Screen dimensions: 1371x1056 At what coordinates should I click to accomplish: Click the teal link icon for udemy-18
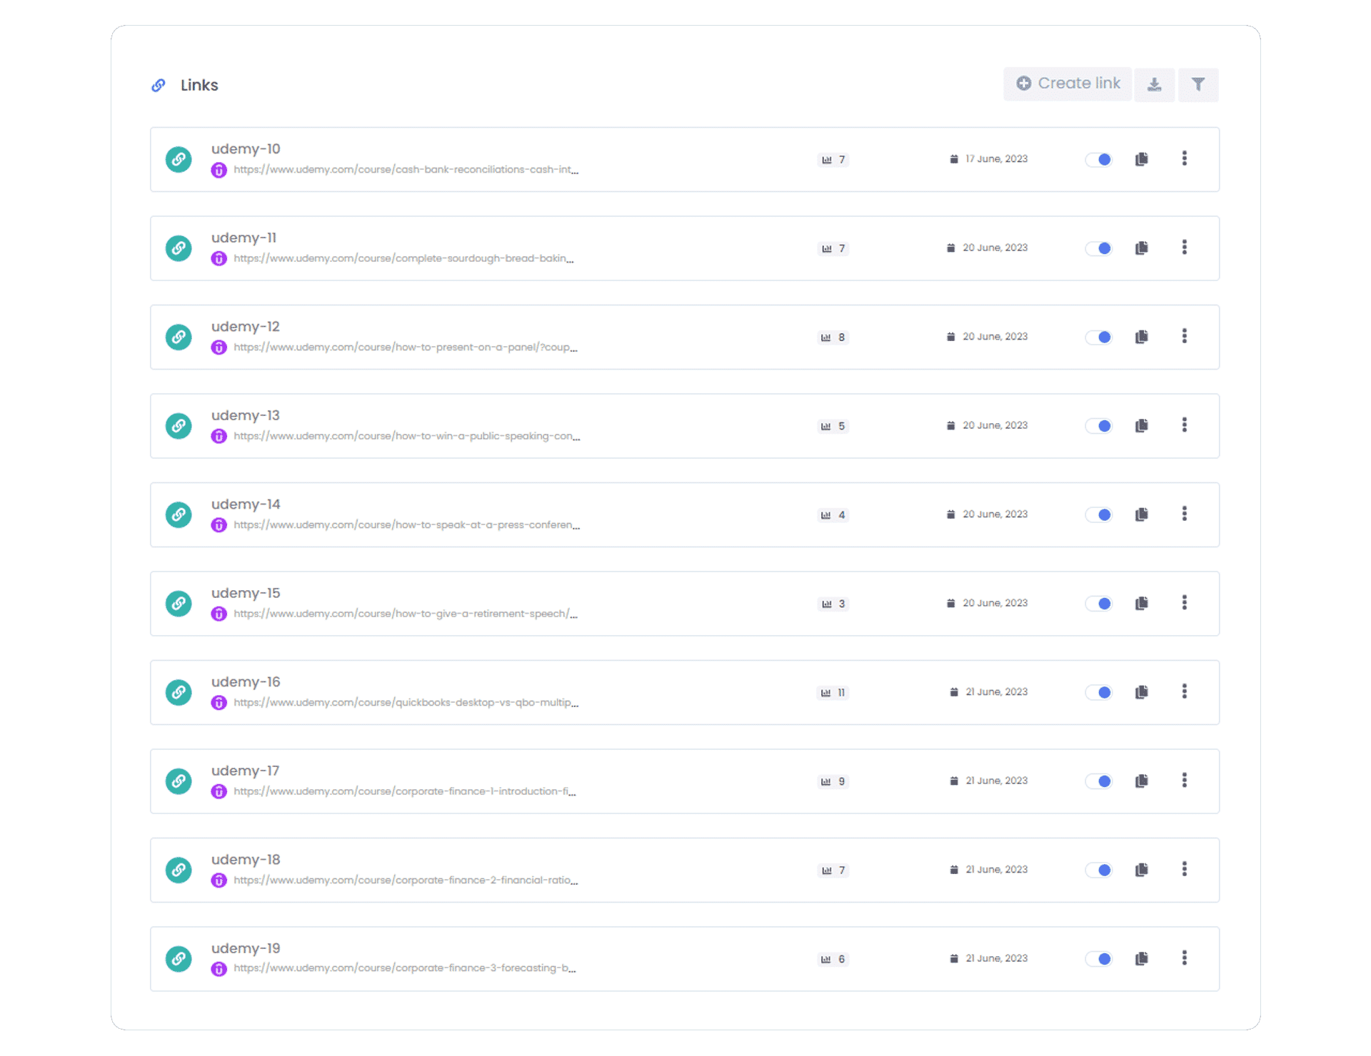179,870
